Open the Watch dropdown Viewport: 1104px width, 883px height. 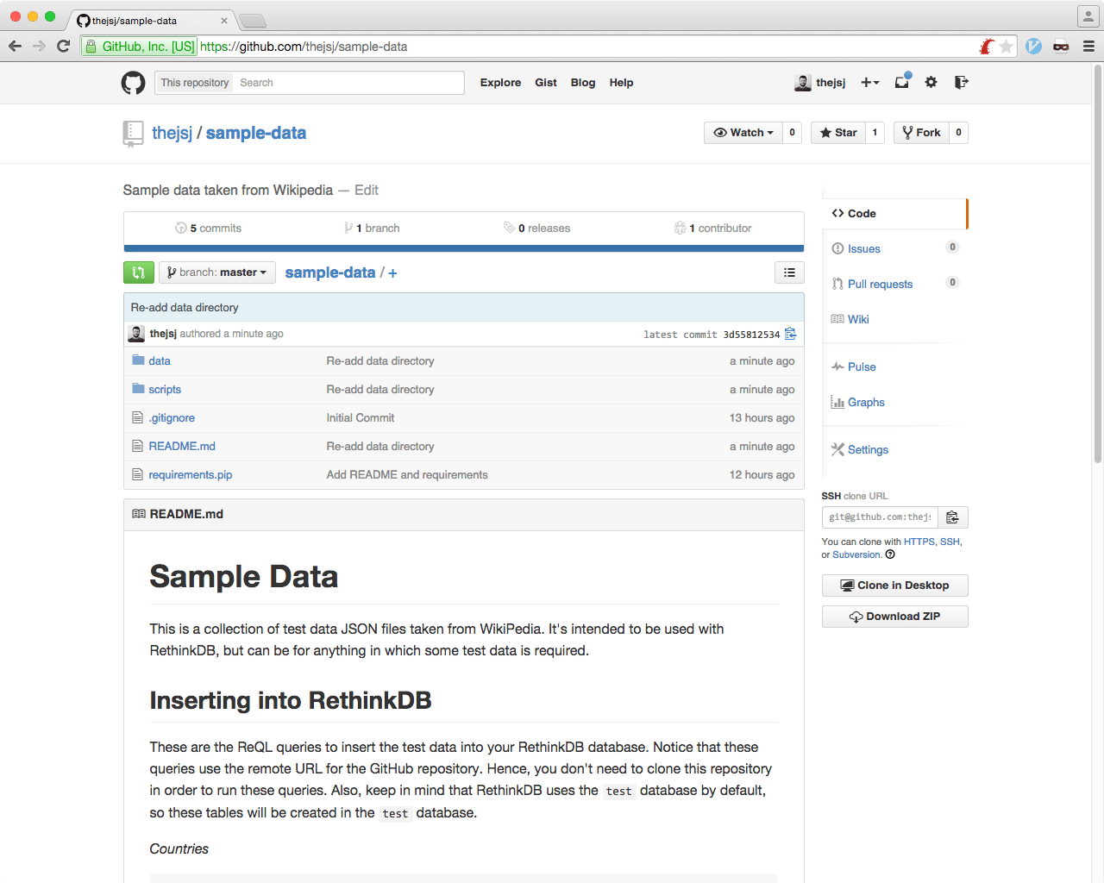point(743,133)
